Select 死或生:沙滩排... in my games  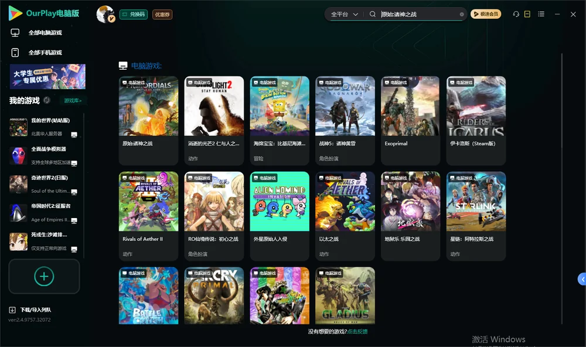tap(44, 241)
